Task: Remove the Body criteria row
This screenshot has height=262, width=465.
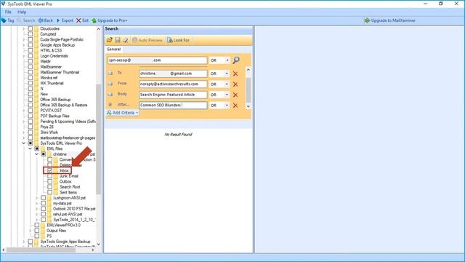Action: 235,95
